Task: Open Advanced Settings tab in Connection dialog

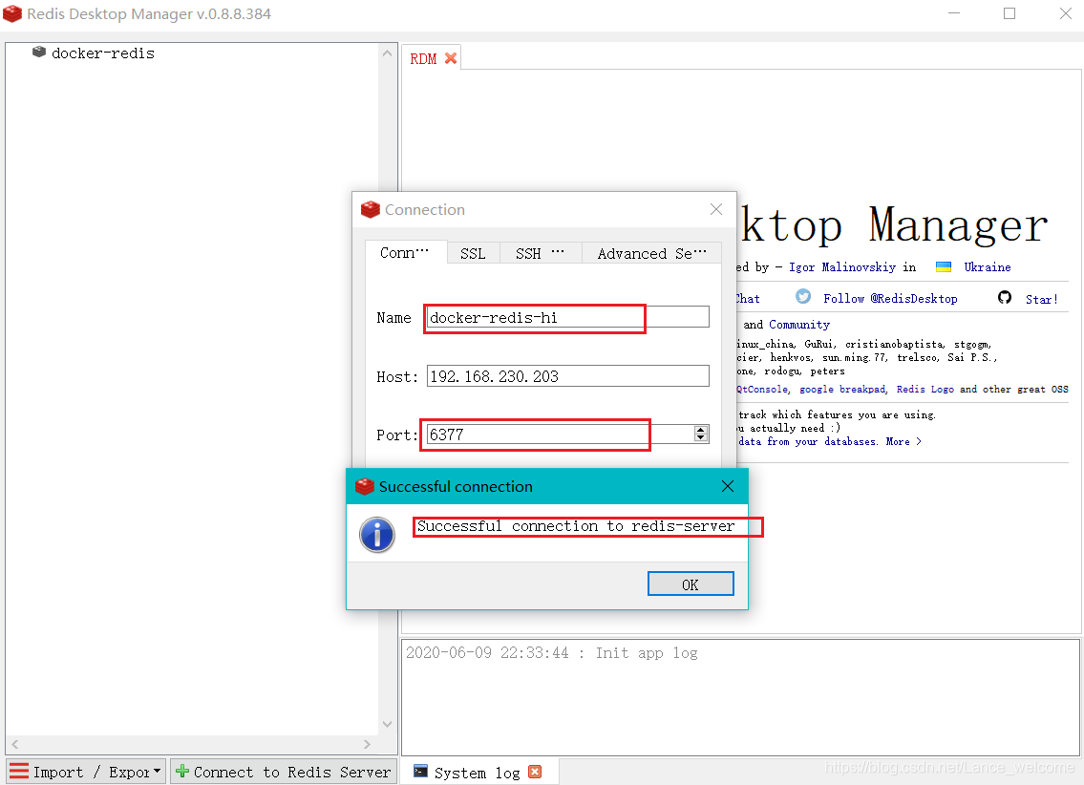Action: (651, 254)
